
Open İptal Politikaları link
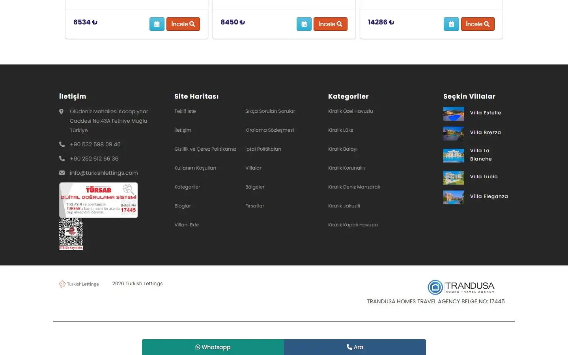(263, 149)
